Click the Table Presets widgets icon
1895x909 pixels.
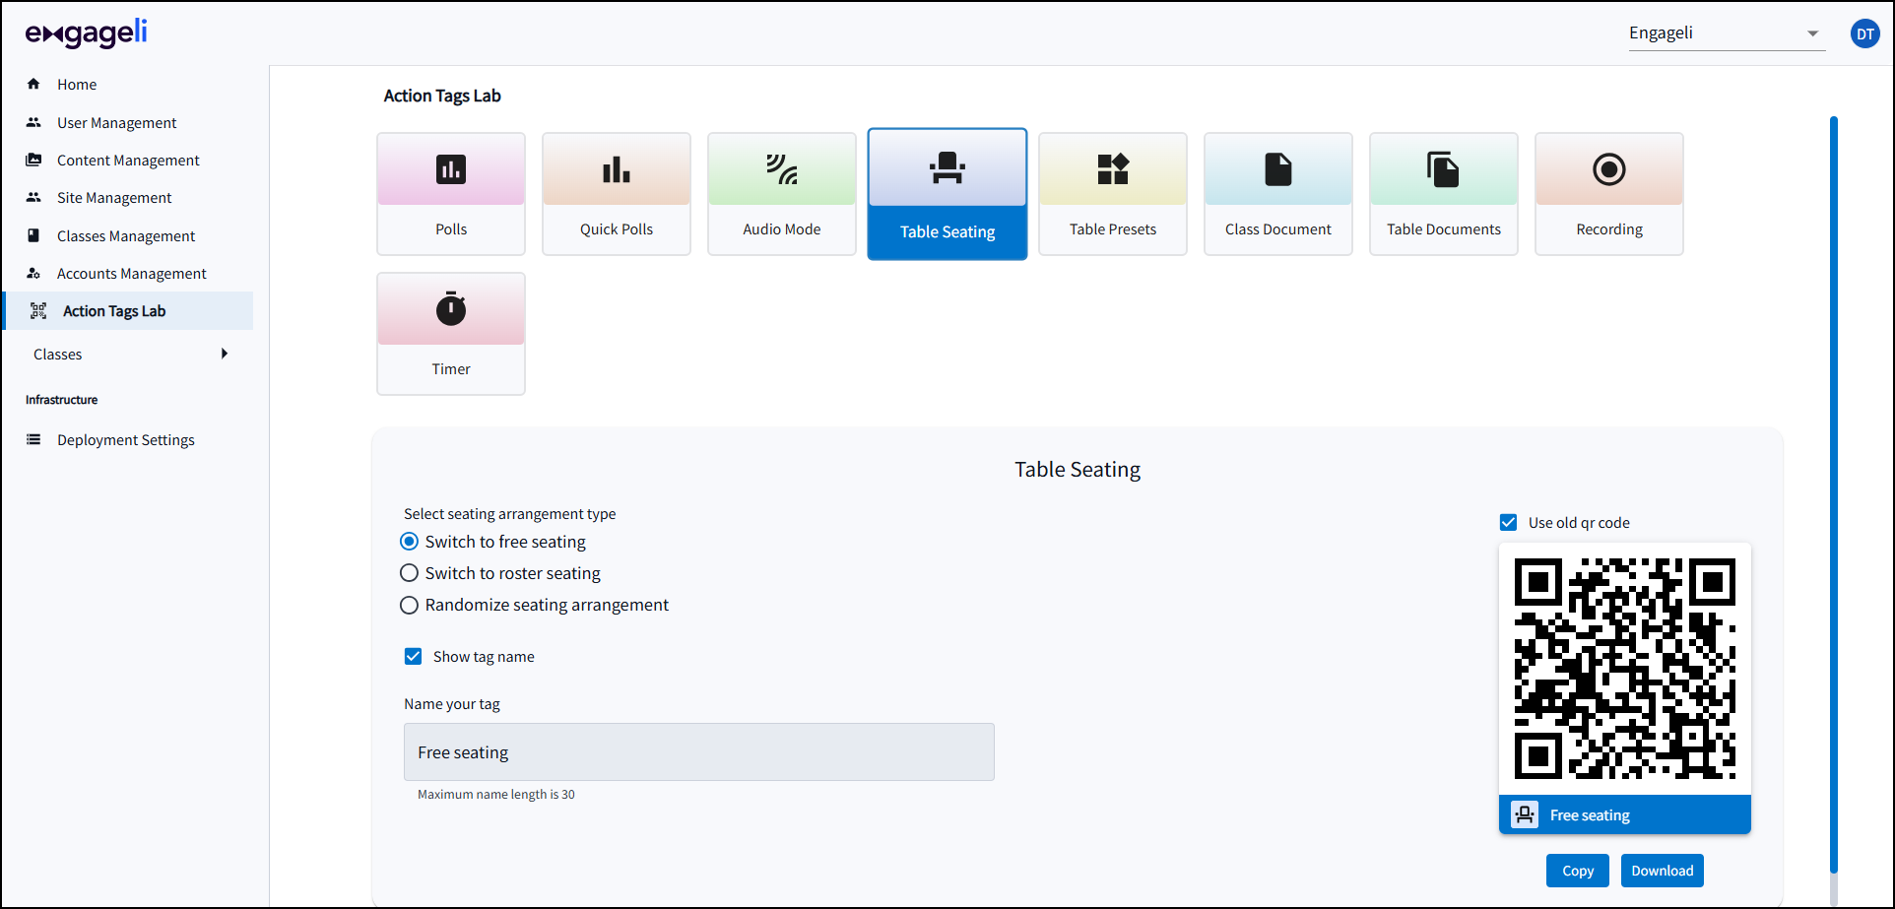tap(1113, 169)
